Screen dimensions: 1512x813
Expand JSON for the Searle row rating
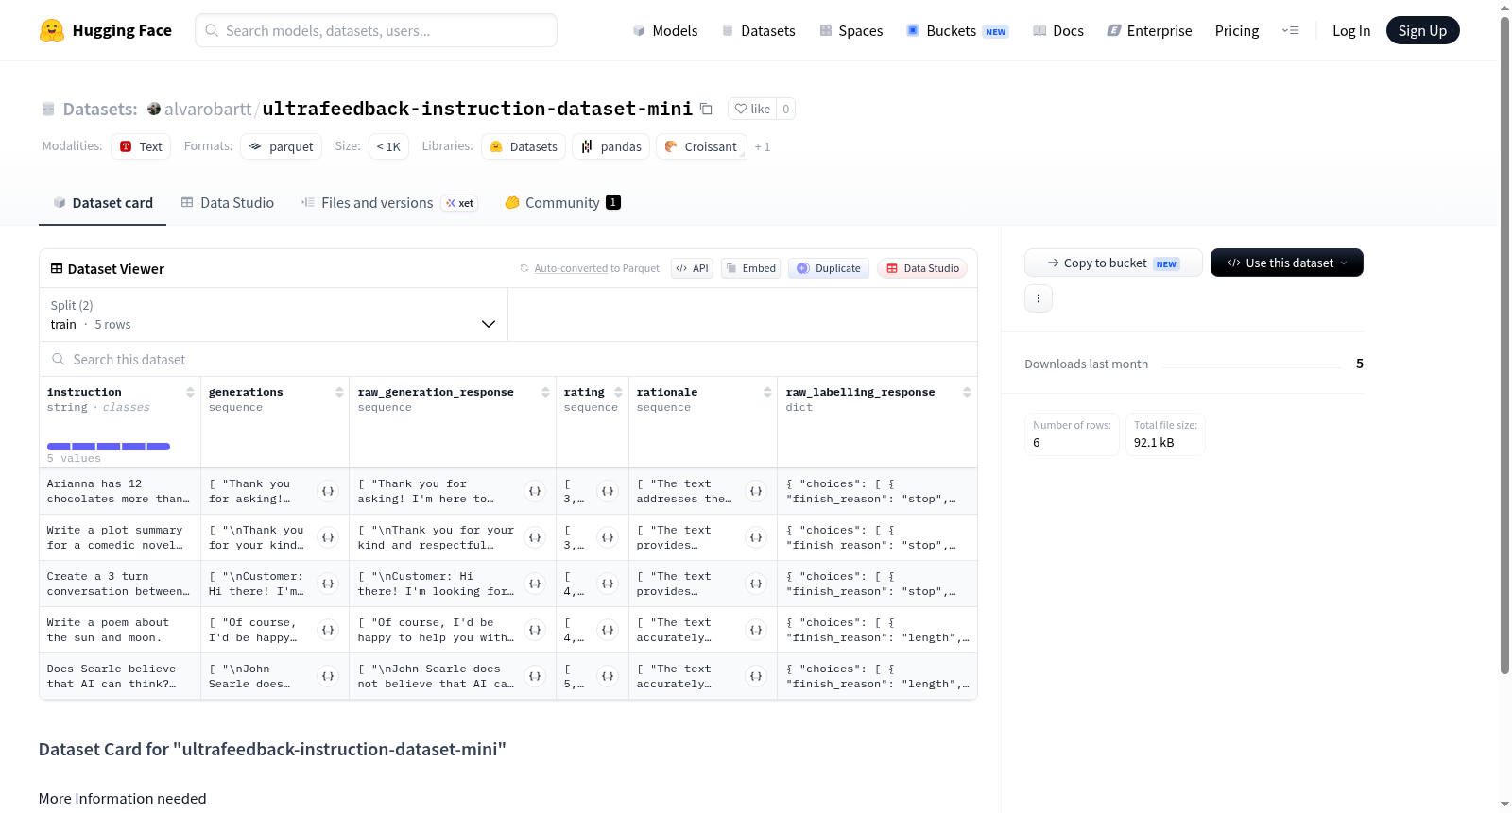608,676
